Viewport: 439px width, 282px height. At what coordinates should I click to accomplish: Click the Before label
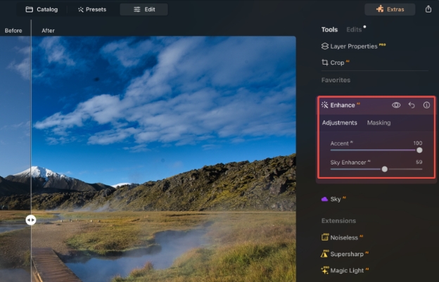click(13, 31)
